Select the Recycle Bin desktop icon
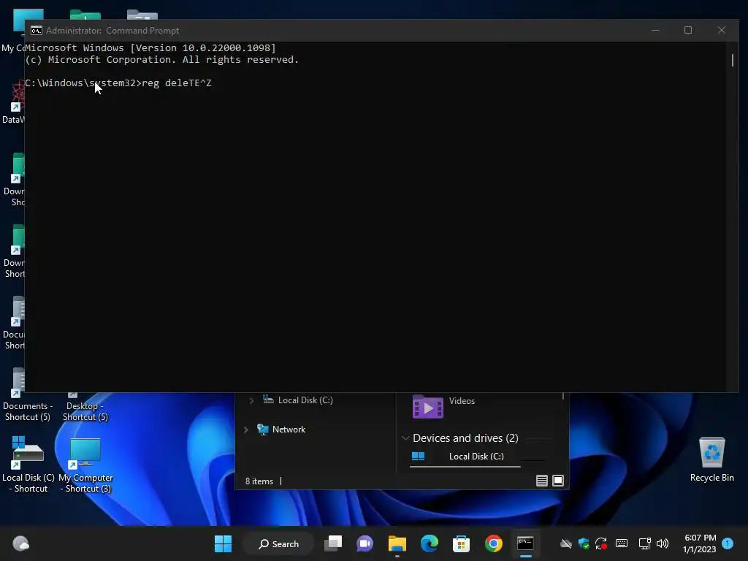Screen dimensions: 748x561 point(711,459)
